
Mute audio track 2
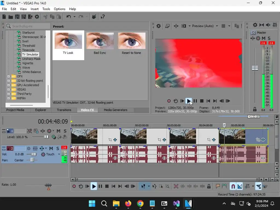coord(51,148)
